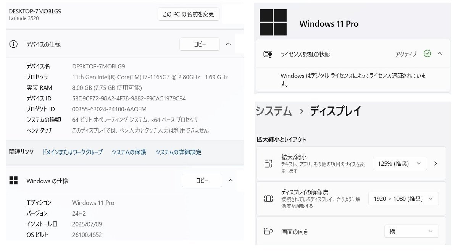This screenshot has width=458, height=252.
Task: Click the 拡大縮小とレイアウト section heading
Action: click(x=281, y=139)
